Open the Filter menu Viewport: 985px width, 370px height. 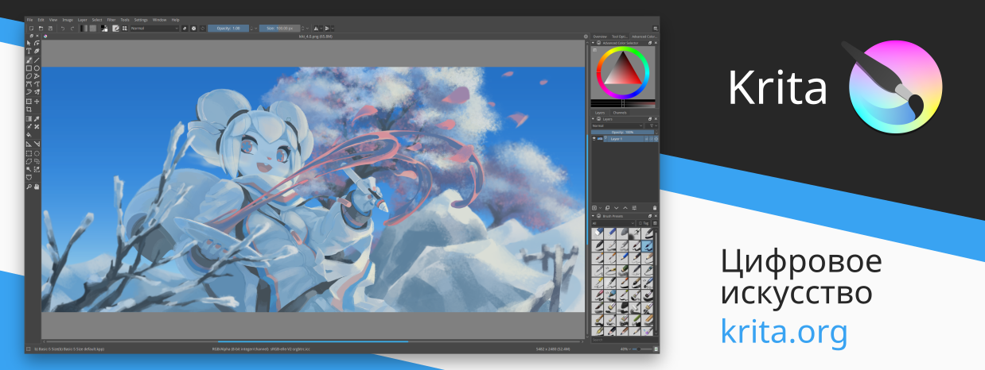(x=111, y=19)
